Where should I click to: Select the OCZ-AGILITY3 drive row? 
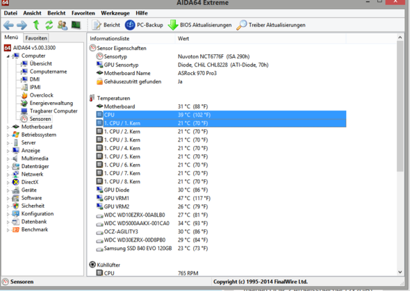[221, 232]
